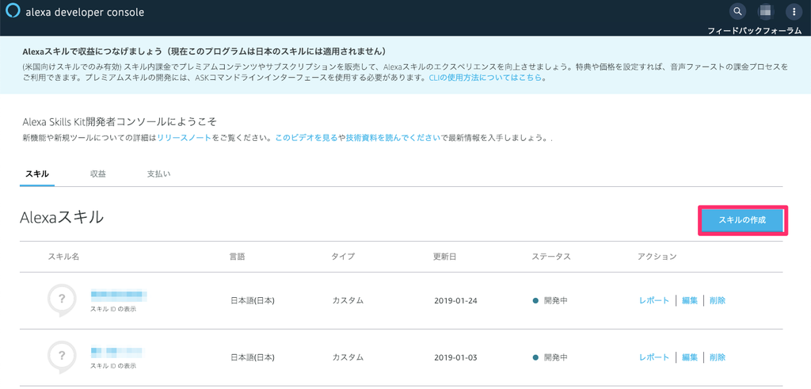811x389 pixels.
Task: Click the Alexaスキル heading
Action: pyautogui.click(x=62, y=218)
